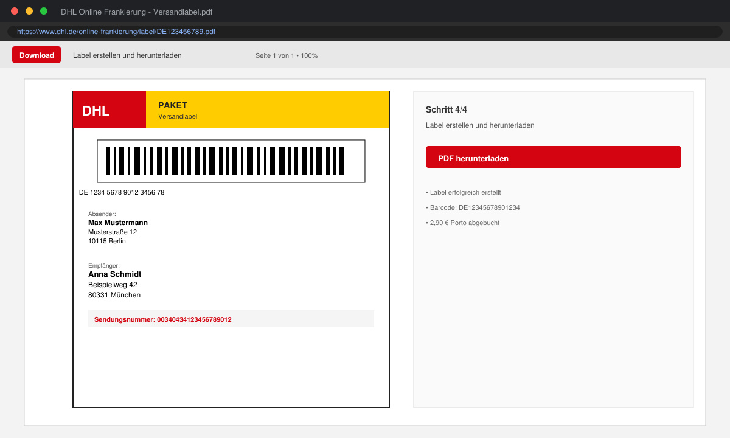Click the green maximize window button
Viewport: 730px width, 438px height.
(x=44, y=11)
